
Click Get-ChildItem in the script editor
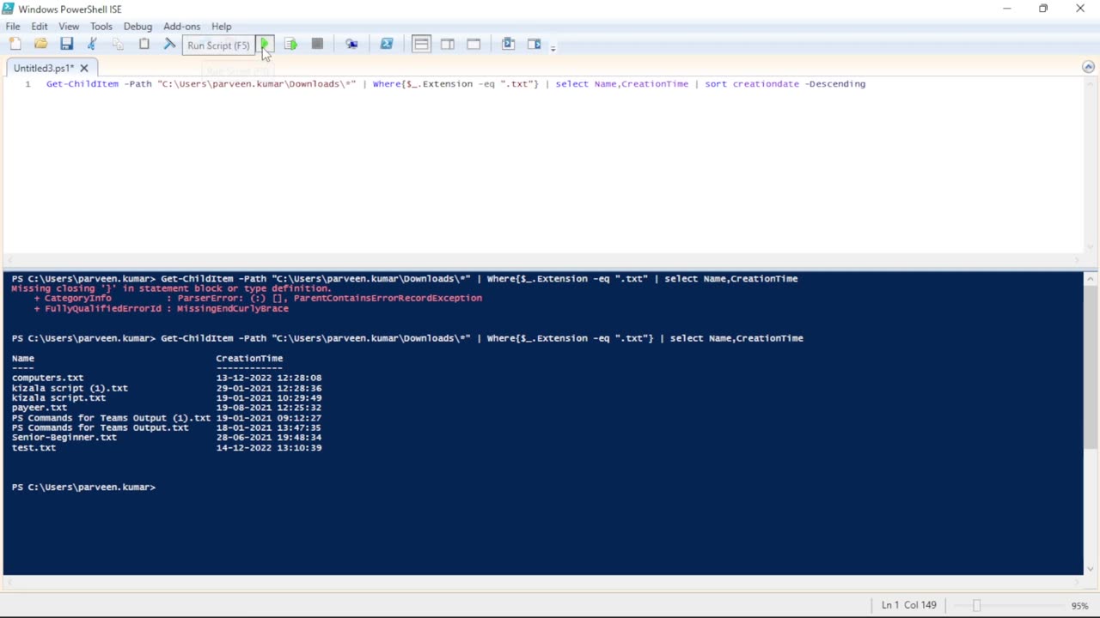point(82,84)
